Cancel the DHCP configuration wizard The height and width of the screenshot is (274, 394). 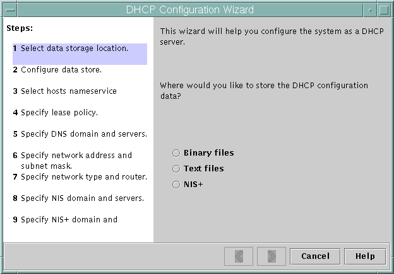[x=315, y=256]
